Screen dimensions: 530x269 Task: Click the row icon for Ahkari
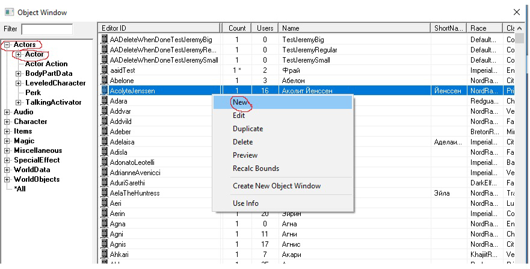point(104,255)
